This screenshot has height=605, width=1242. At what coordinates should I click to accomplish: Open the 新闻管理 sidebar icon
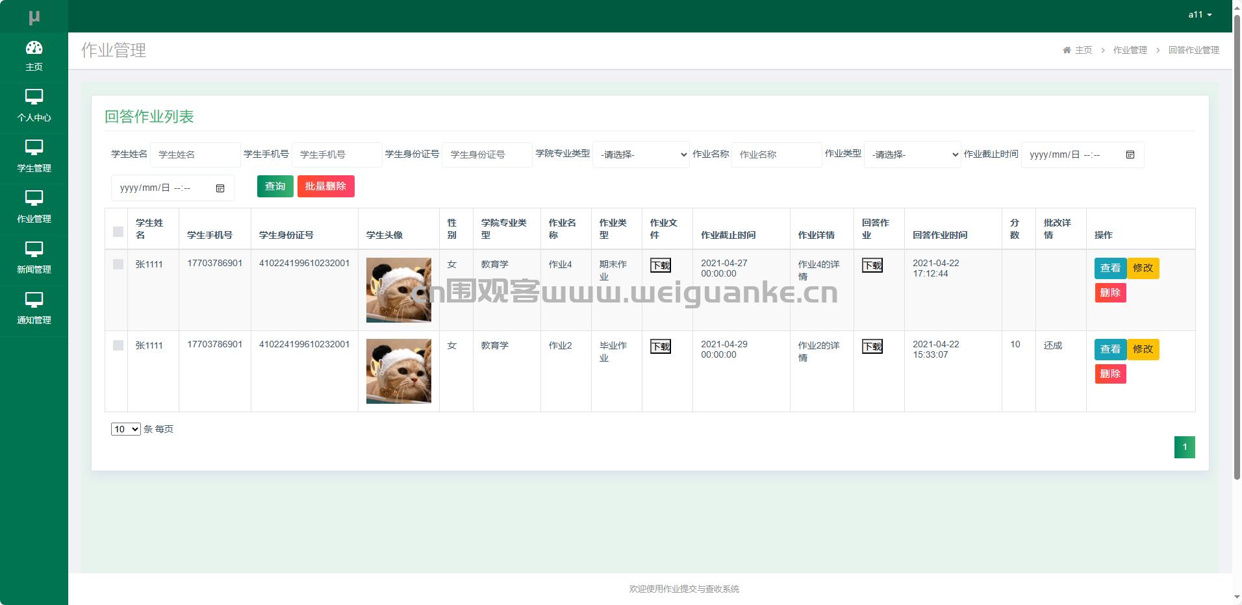click(34, 256)
